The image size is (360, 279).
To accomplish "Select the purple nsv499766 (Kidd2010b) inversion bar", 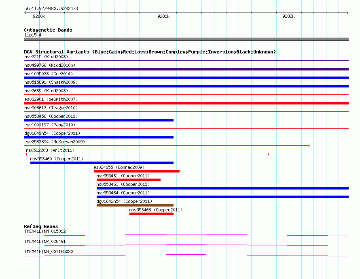I will pyautogui.click(x=186, y=69).
